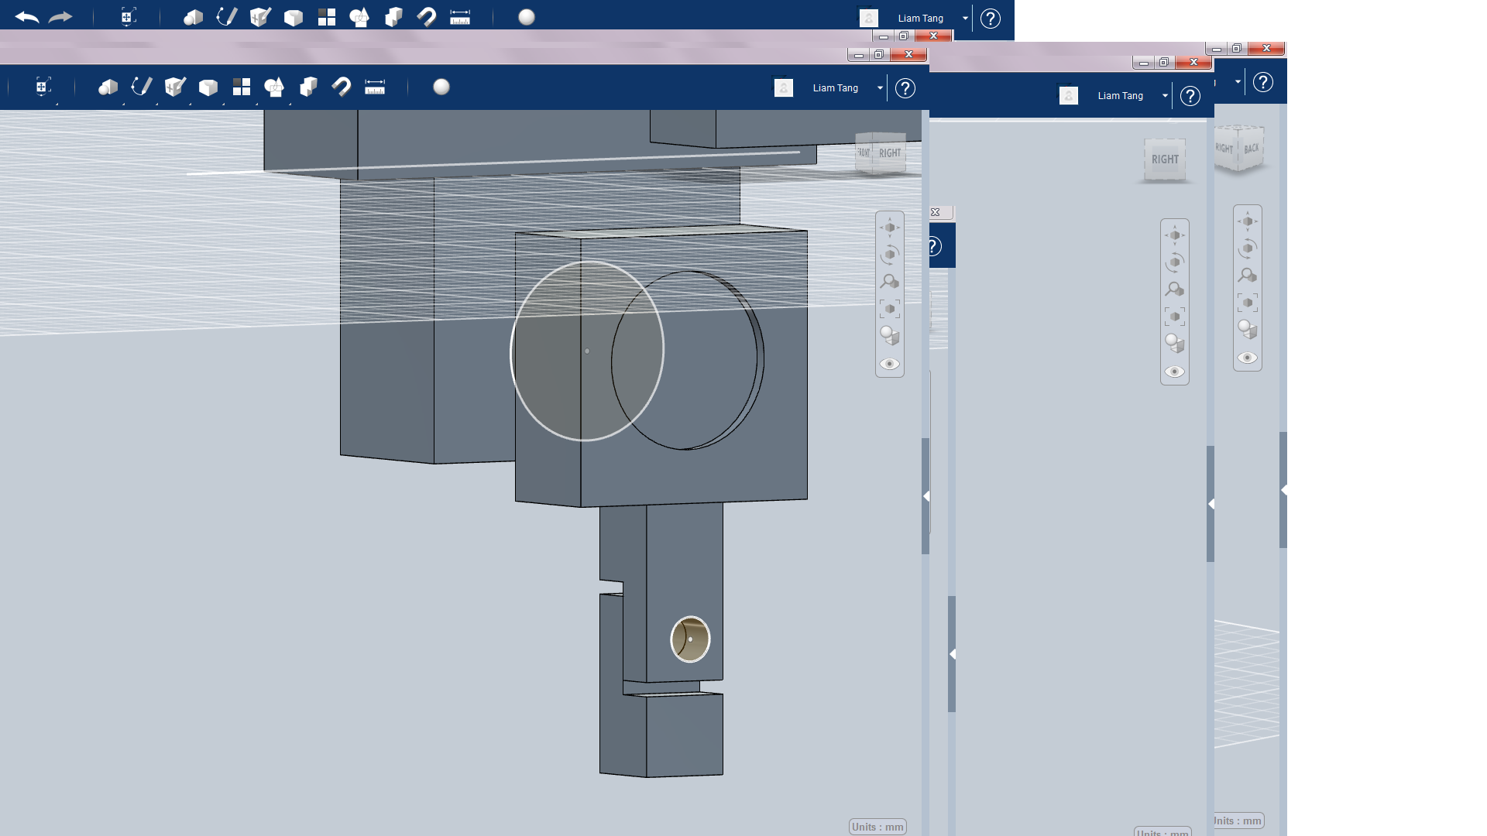Click Fit view in front window navigation bar
The height and width of the screenshot is (836, 1487).
point(890,309)
